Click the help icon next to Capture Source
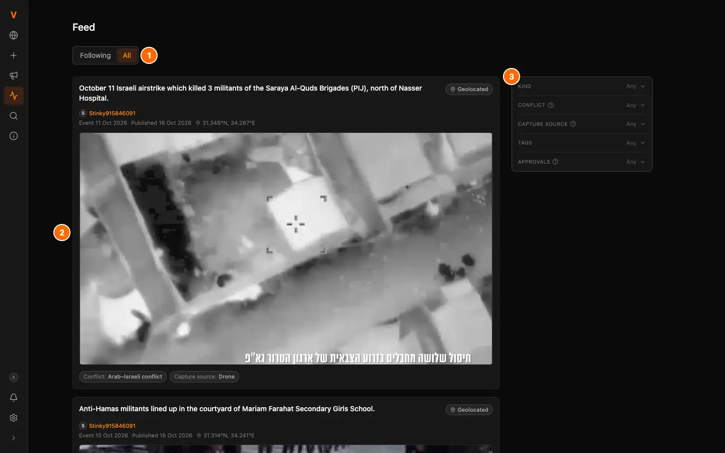725x453 pixels. [573, 124]
